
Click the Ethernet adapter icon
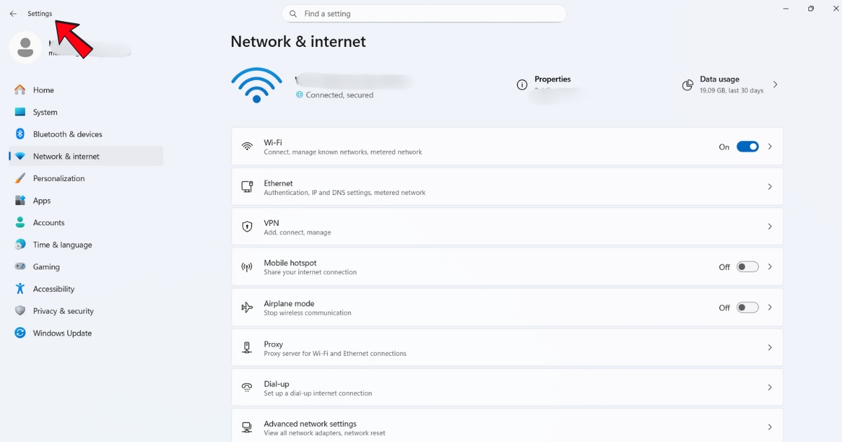coord(247,187)
